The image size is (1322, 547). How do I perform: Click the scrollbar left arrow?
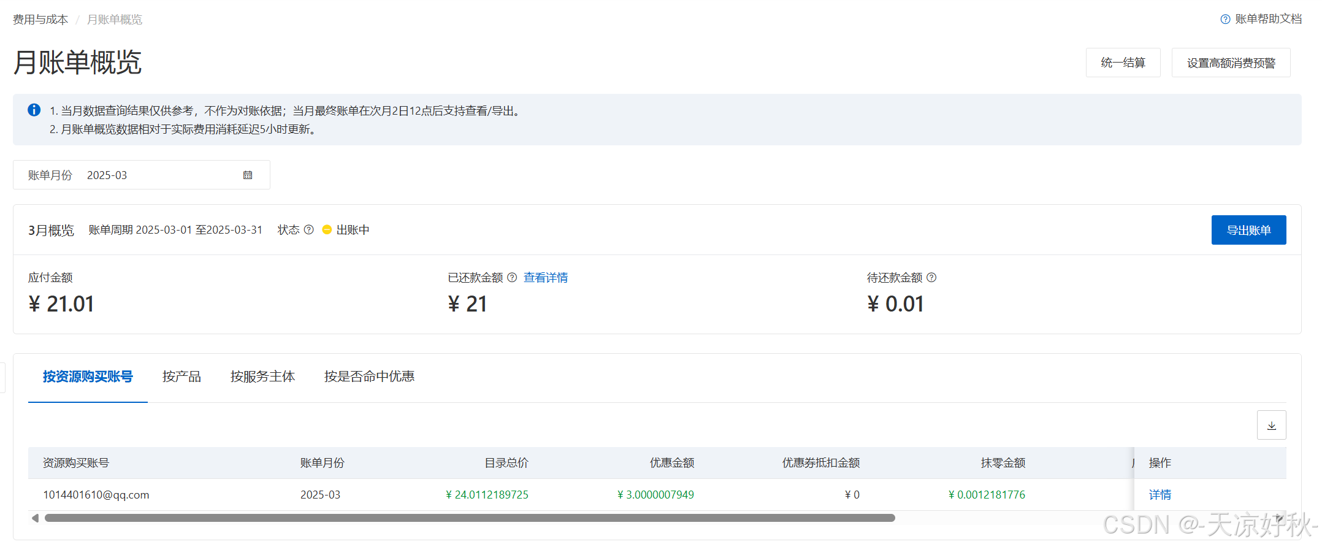(x=35, y=518)
